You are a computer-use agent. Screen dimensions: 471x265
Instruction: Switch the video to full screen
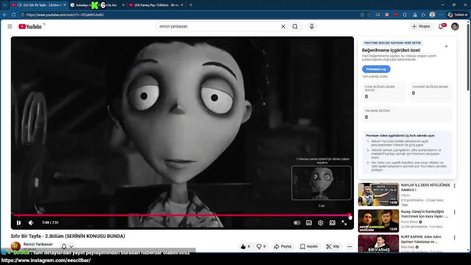coord(344,223)
